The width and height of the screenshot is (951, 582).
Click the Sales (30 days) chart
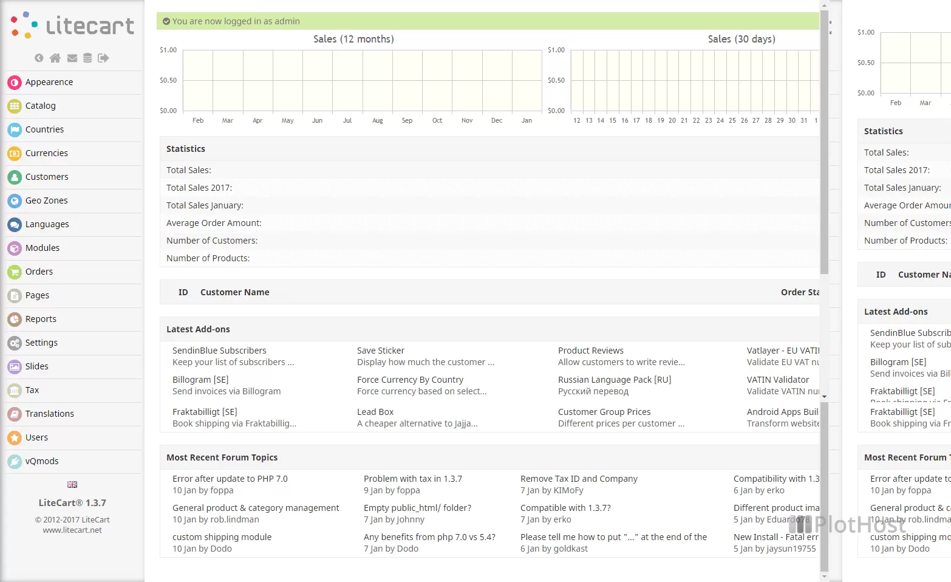tap(695, 81)
